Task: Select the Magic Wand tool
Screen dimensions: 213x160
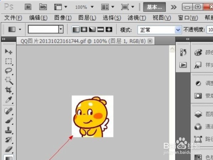Action: (x=9, y=80)
